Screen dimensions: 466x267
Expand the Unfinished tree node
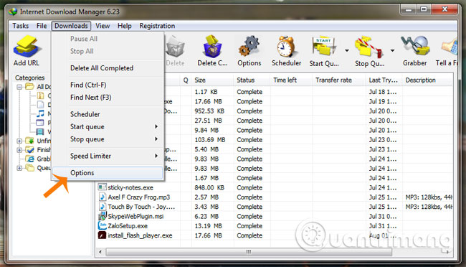pos(19,141)
